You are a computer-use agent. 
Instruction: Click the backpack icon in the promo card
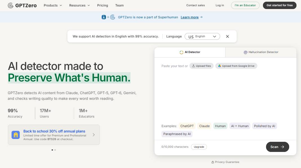click(16, 135)
